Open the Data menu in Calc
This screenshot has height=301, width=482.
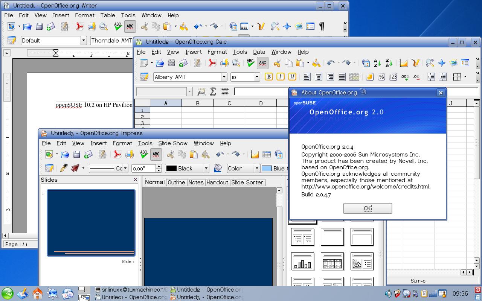pyautogui.click(x=259, y=52)
